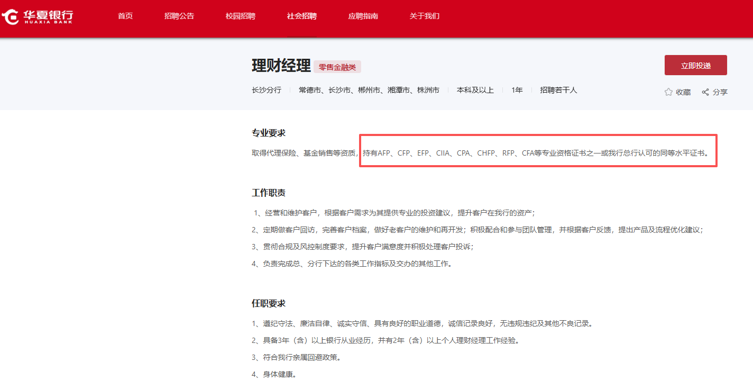Image resolution: width=753 pixels, height=380 pixels.
Task: Click the star icon to favorite job
Action: (x=668, y=92)
